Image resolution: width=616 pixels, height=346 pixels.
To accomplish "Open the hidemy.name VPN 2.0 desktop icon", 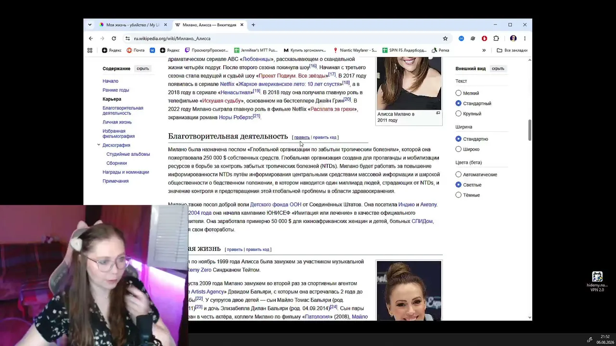I will pos(597,282).
